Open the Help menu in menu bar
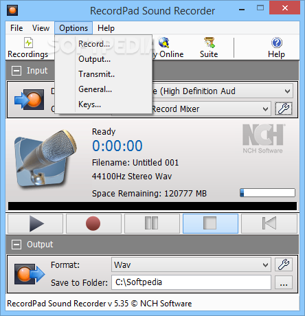This screenshot has width=305, height=316. (106, 28)
